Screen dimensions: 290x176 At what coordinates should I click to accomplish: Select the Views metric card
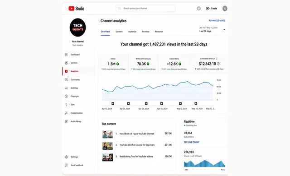point(113,64)
